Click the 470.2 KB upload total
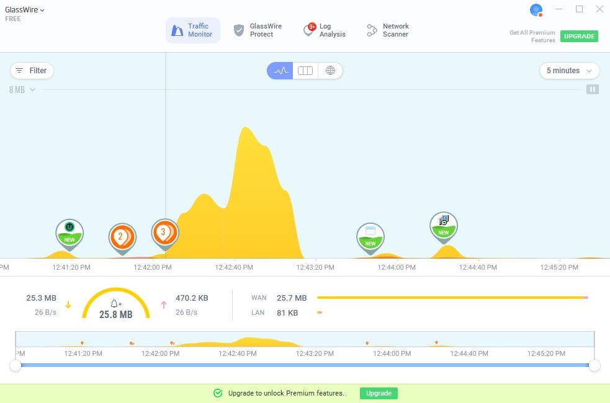The width and height of the screenshot is (610, 403). click(192, 298)
